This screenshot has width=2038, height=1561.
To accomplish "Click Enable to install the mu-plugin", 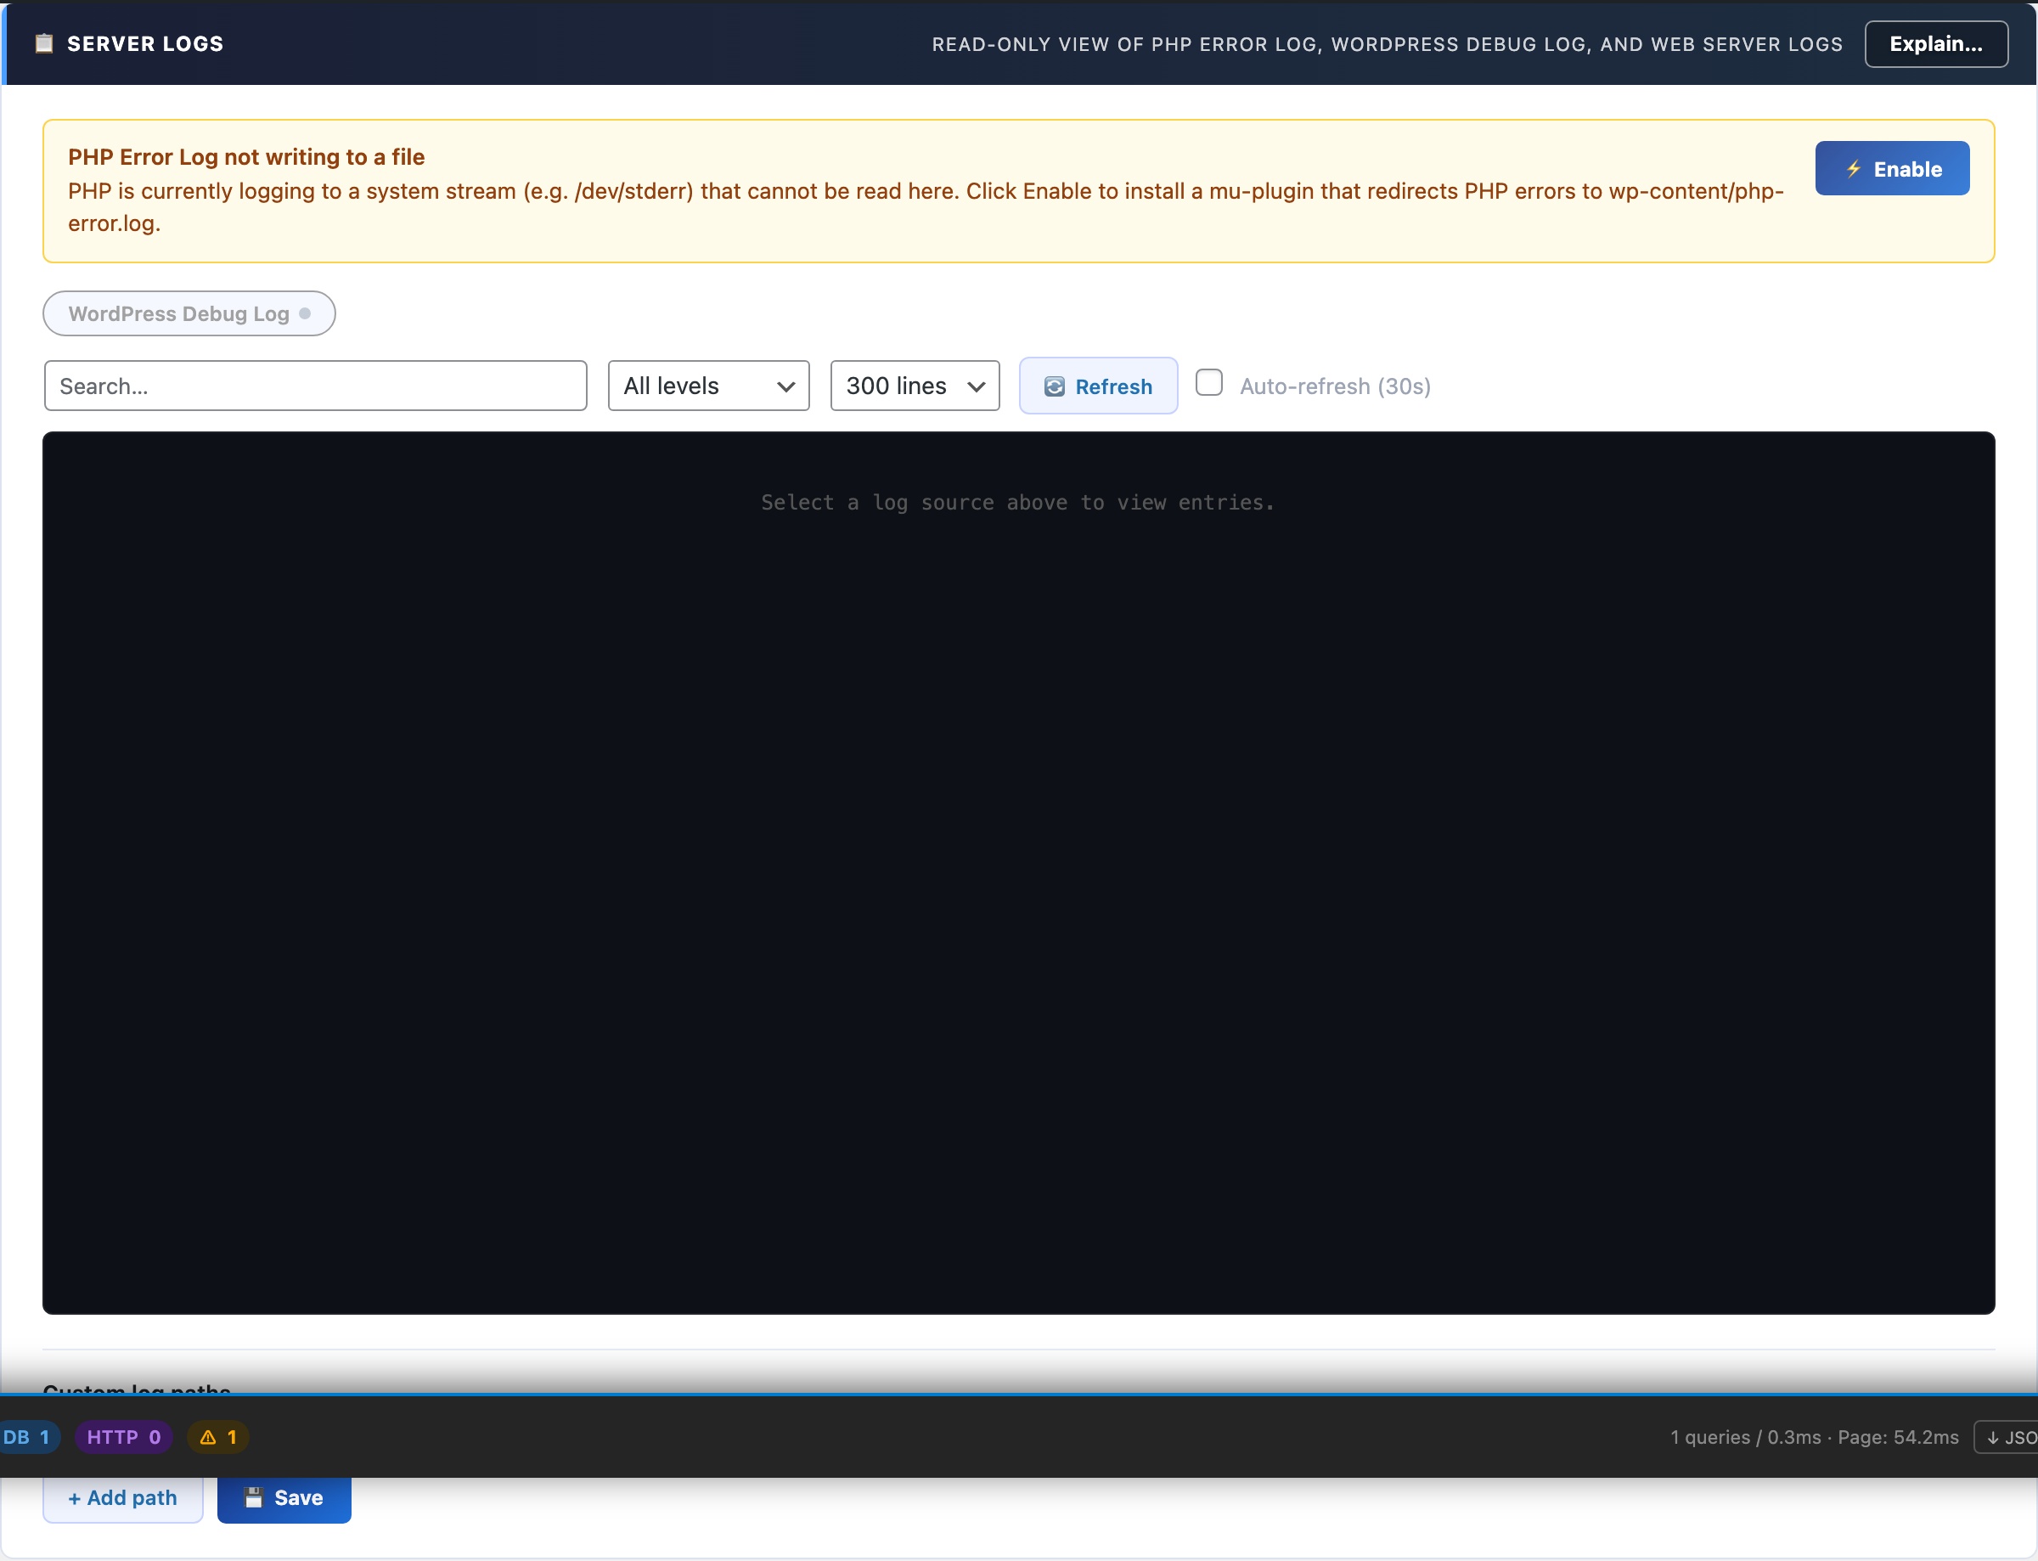I will pos(1892,168).
